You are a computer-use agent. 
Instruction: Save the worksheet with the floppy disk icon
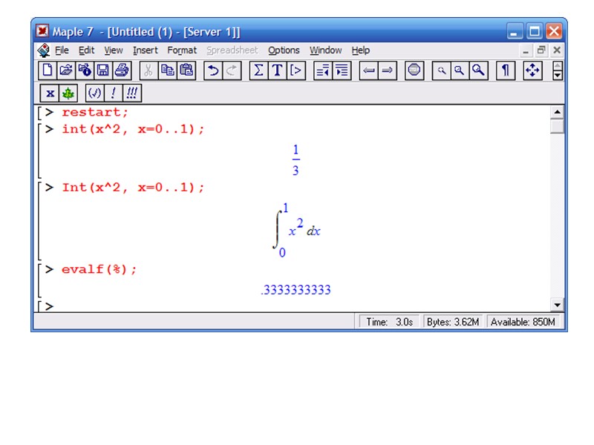pos(103,70)
